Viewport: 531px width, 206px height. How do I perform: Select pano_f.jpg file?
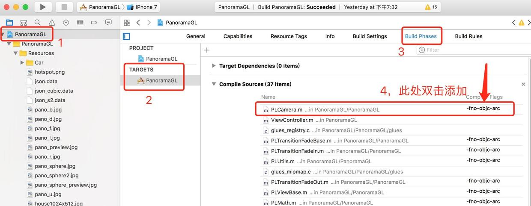pyautogui.click(x=48, y=128)
